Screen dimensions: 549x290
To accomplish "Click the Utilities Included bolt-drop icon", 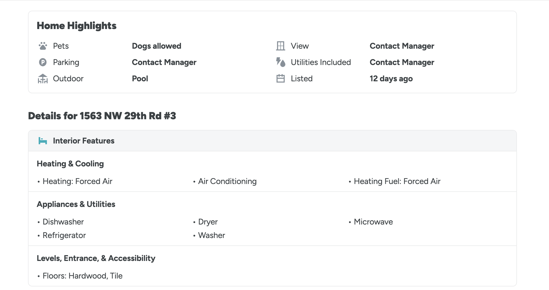I will (x=280, y=62).
